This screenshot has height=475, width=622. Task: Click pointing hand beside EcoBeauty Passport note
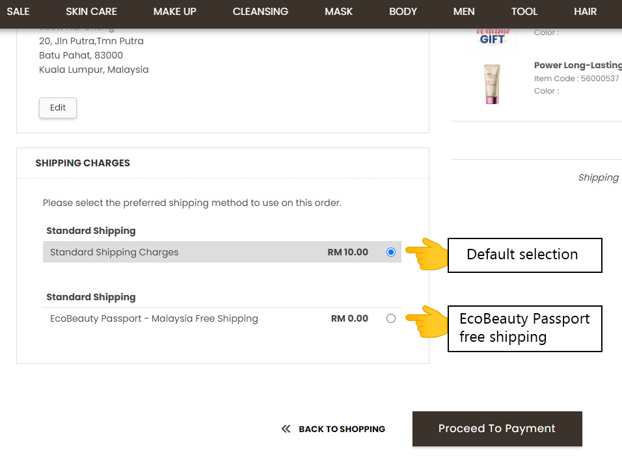point(427,321)
